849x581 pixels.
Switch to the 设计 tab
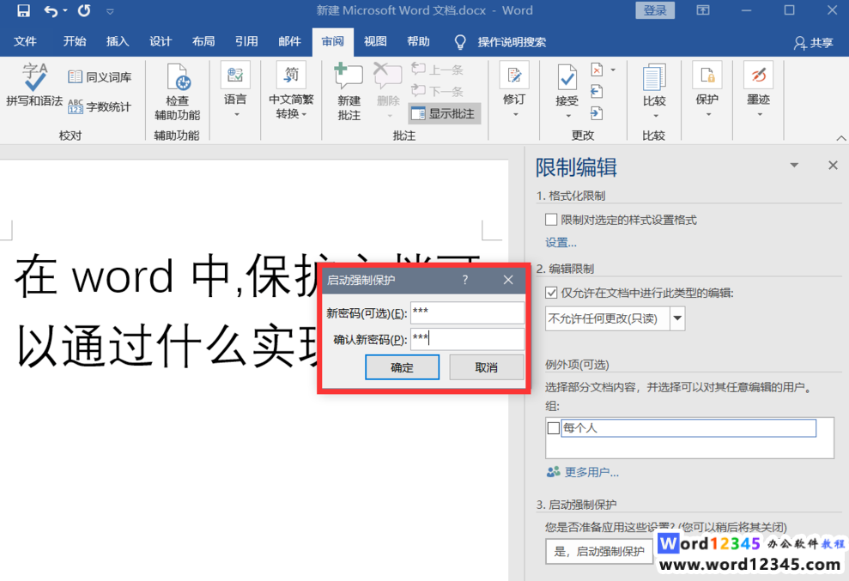point(161,42)
